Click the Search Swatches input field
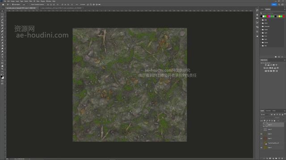Image resolution: width=286 pixels, height=160 pixels. pos(273,13)
